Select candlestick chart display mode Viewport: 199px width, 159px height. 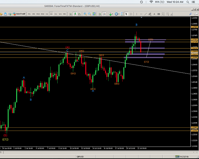75,14
